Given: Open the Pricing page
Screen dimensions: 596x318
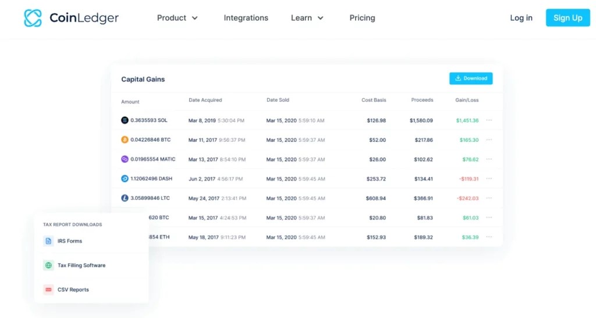Looking at the screenshot, I should click(362, 18).
